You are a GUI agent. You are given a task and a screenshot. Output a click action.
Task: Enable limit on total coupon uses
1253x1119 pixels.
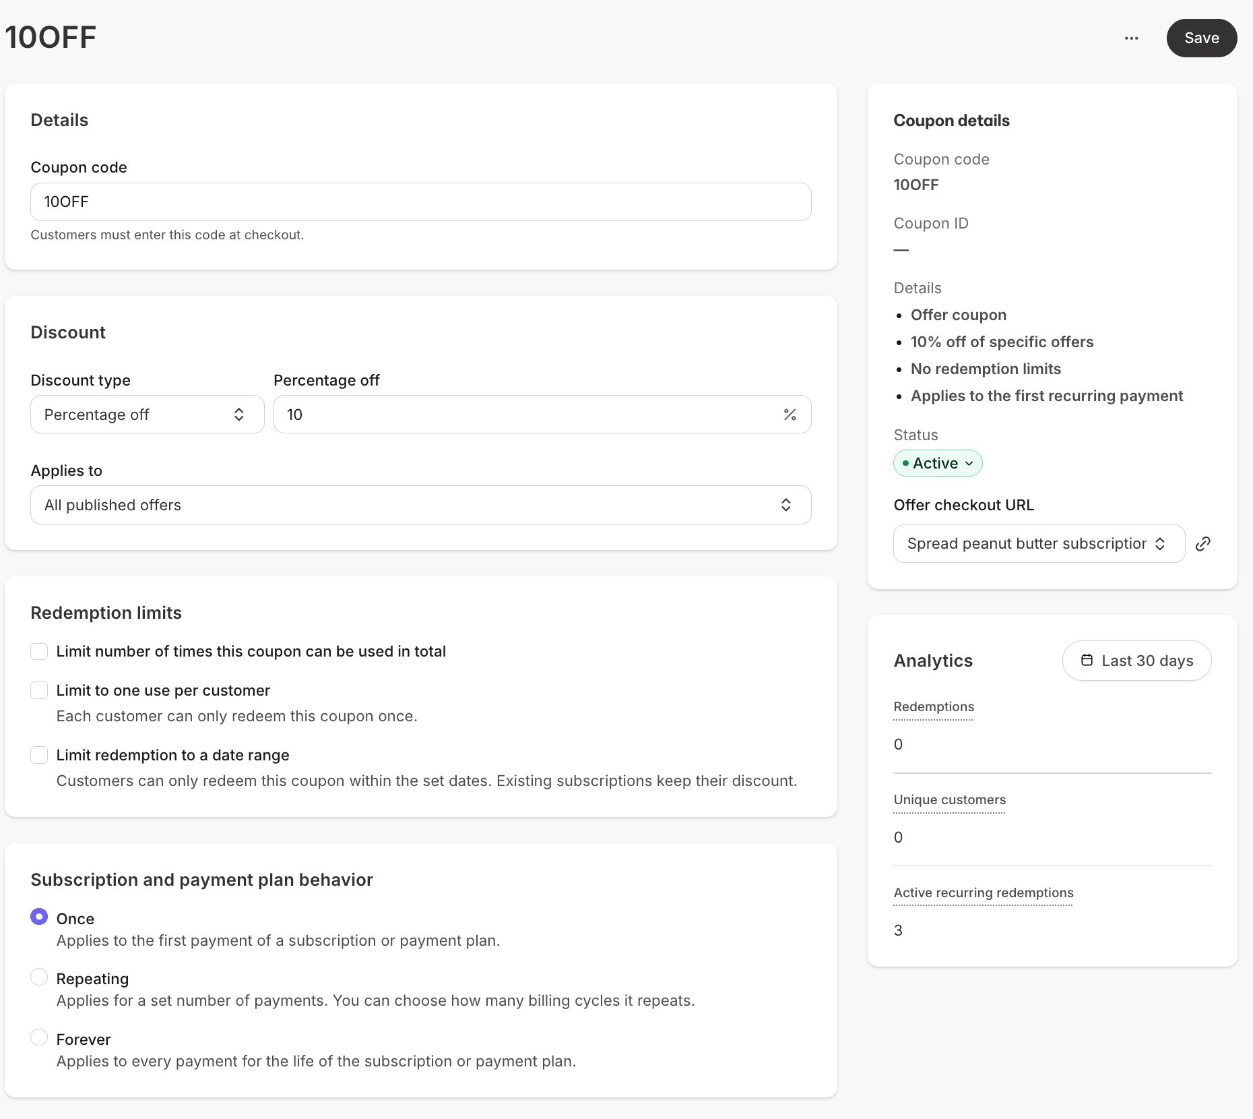[39, 652]
